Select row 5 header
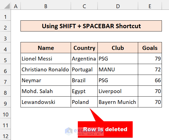The image size is (169, 140). click(5, 59)
